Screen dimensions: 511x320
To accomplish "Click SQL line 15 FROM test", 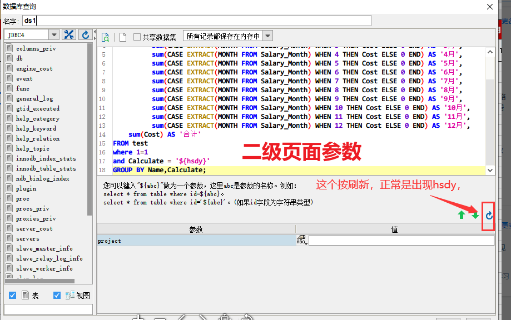I will [130, 143].
